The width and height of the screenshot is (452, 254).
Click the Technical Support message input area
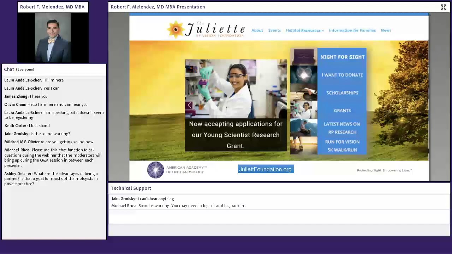click(x=279, y=217)
